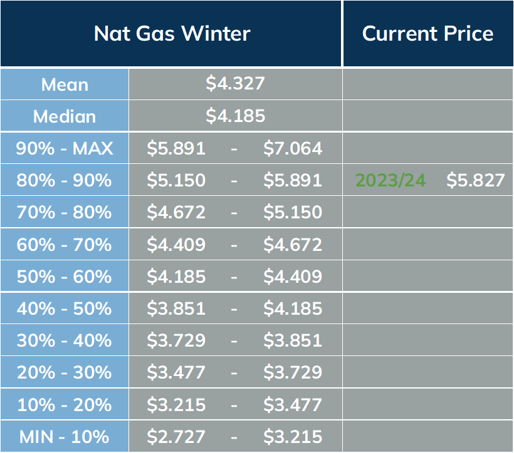
Task: Select the green 2023/24 text
Action: pyautogui.click(x=391, y=180)
